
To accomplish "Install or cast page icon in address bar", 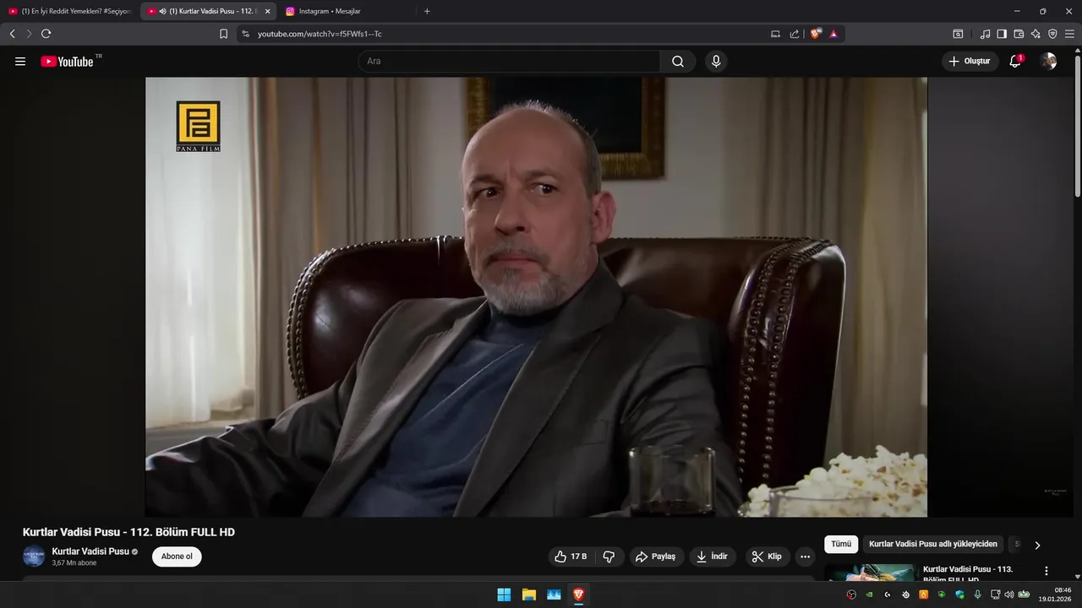I will coord(775,34).
